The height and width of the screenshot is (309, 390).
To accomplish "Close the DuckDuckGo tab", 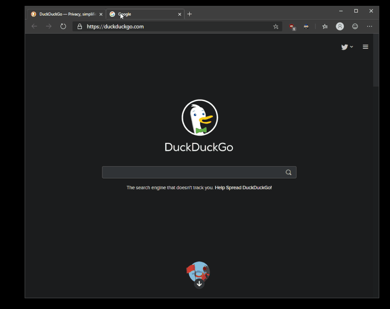I will pos(101,14).
